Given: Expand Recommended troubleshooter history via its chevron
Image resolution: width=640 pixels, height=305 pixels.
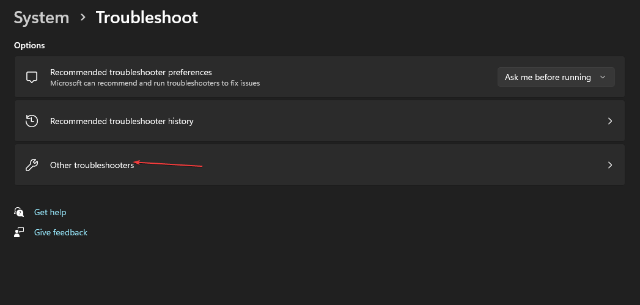Looking at the screenshot, I should 610,121.
